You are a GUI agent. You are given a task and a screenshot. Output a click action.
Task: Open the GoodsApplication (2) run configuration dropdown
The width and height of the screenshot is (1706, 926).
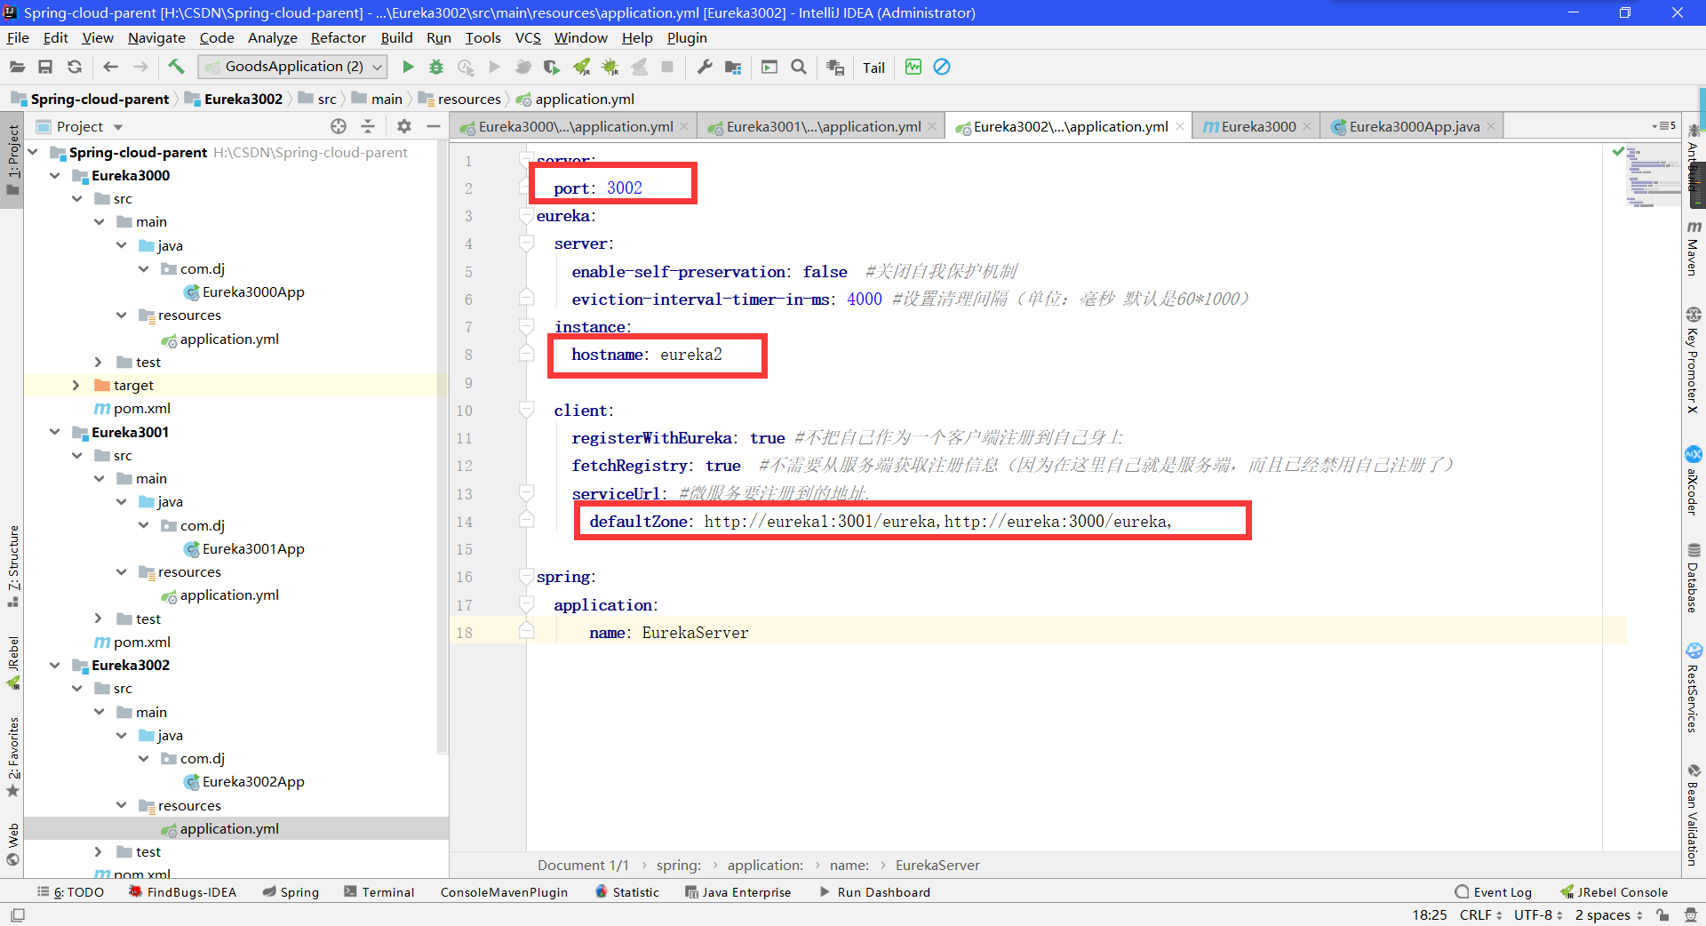pos(293,67)
